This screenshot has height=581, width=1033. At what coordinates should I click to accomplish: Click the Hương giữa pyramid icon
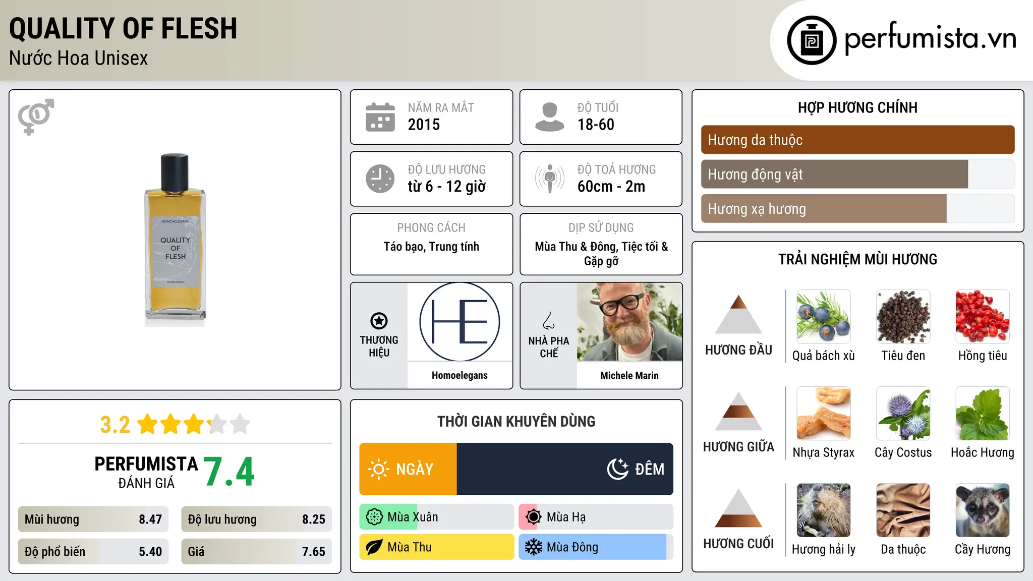(x=738, y=411)
